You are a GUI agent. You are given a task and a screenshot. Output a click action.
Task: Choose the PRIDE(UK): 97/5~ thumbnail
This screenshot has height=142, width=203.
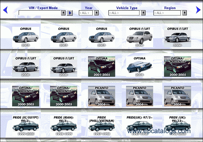click(139, 126)
